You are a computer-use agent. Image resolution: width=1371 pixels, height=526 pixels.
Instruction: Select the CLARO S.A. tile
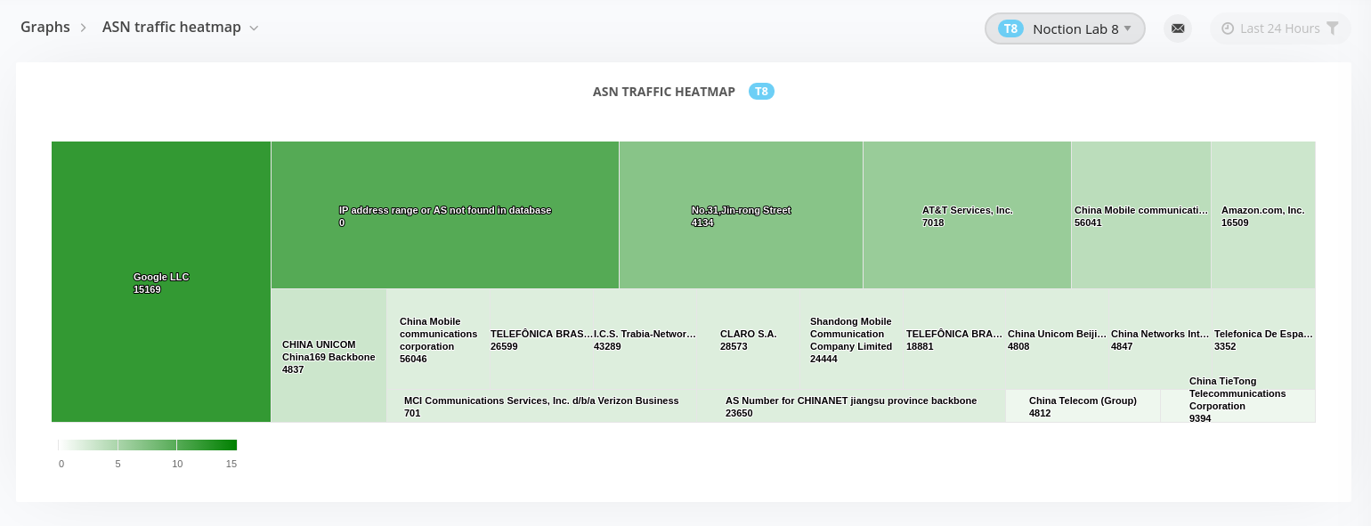point(749,339)
